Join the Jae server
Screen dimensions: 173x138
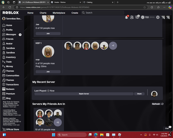click(x=48, y=33)
